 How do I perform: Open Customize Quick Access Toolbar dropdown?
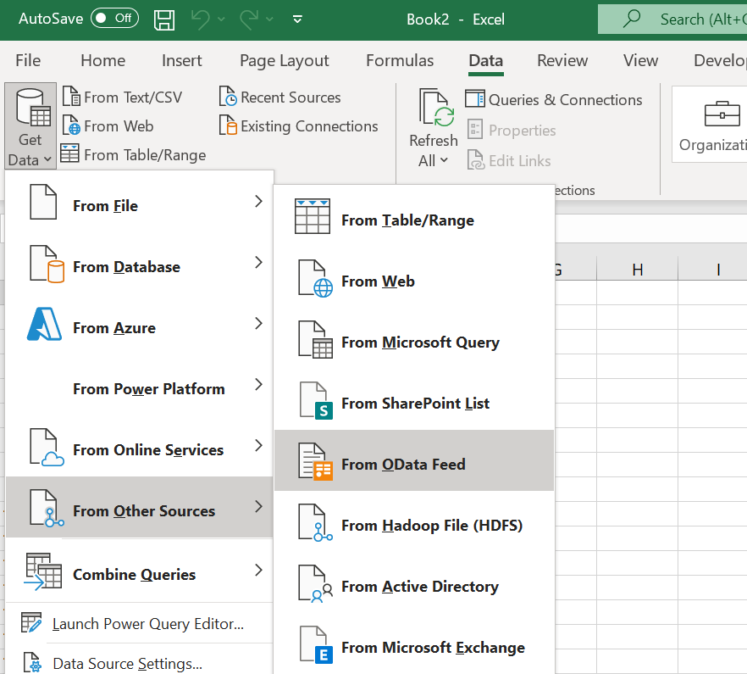[298, 19]
